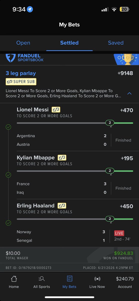The image size is (139, 301).
Task: Tap the Messi goals progress bar marker
Action: (110, 123)
